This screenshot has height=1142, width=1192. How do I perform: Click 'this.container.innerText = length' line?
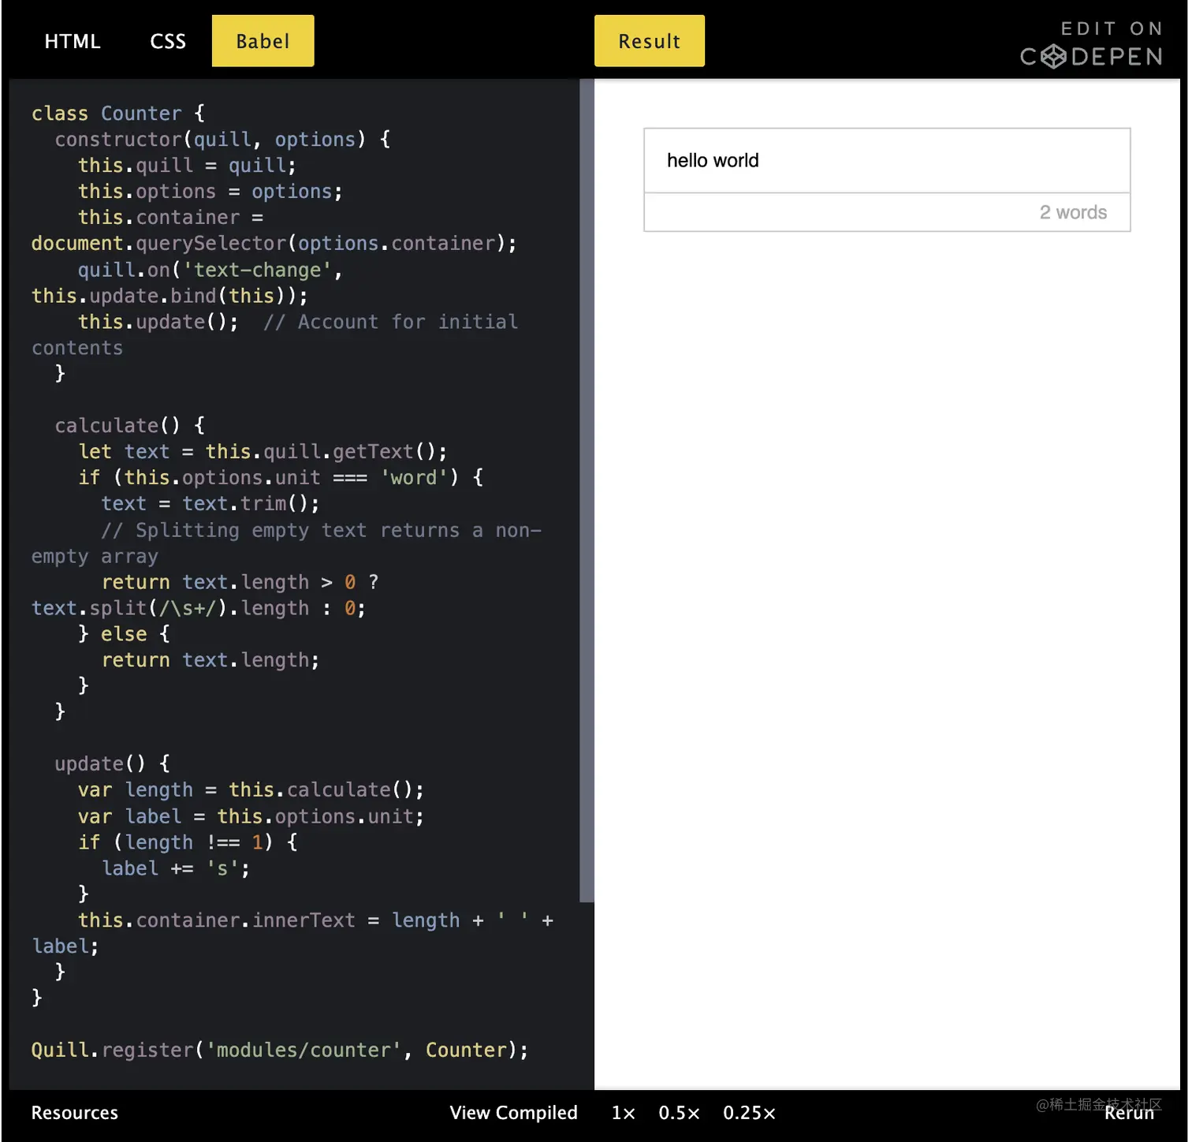click(x=315, y=920)
